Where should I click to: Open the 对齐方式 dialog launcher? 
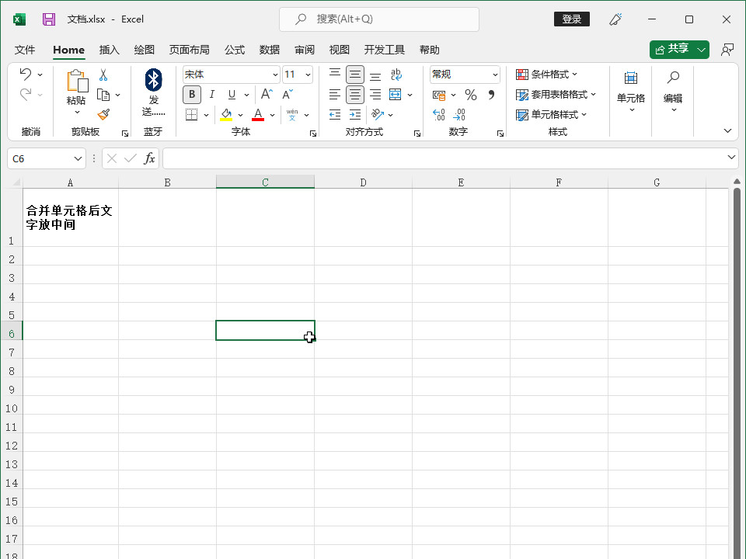pyautogui.click(x=417, y=134)
